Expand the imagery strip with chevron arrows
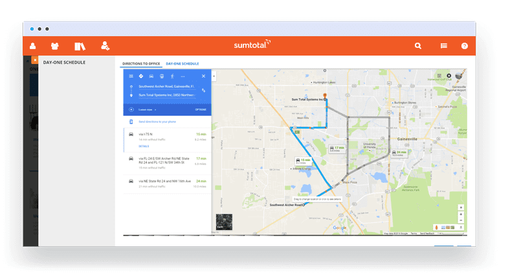The height and width of the screenshot is (274, 510). pos(461,227)
